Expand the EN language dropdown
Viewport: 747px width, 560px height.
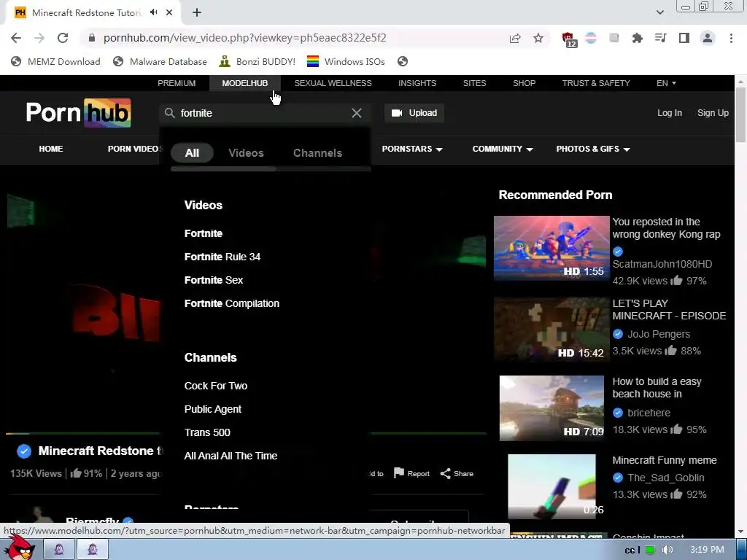tap(666, 83)
